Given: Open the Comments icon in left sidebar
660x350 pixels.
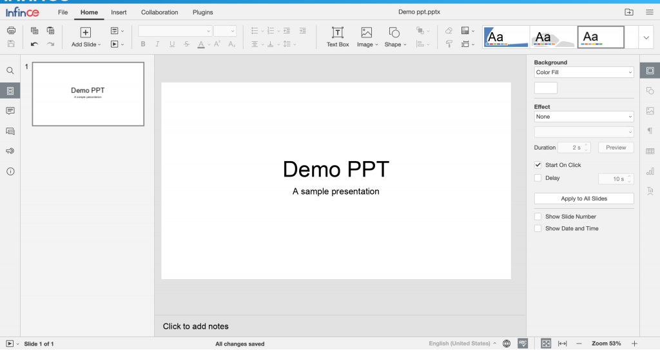Looking at the screenshot, I should click(x=10, y=111).
